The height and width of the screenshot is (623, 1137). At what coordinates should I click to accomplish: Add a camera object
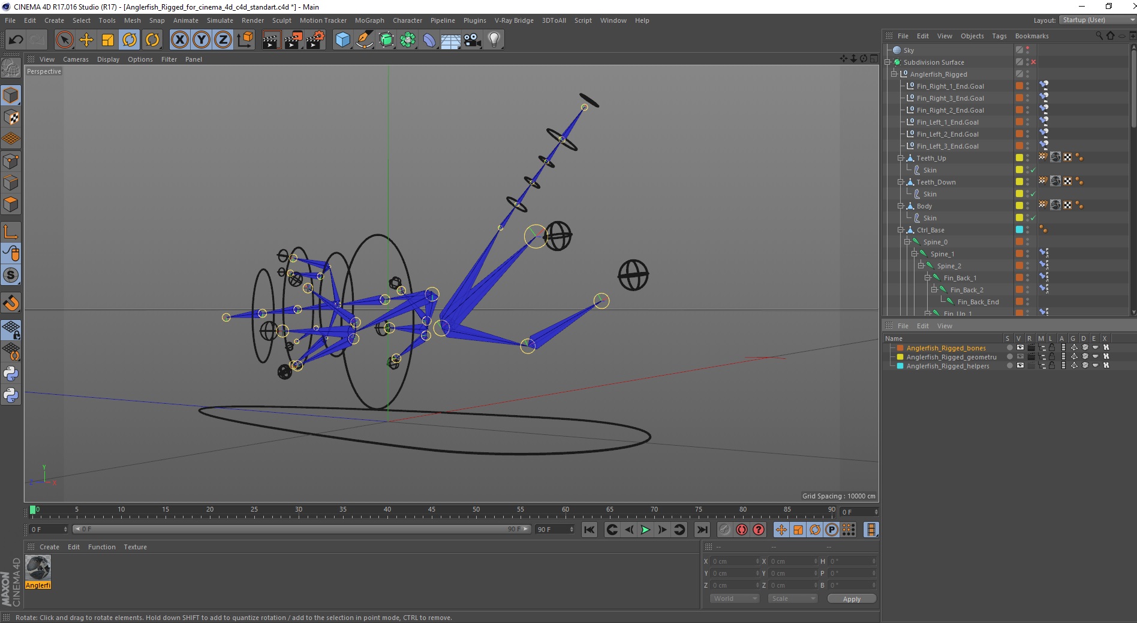click(473, 40)
